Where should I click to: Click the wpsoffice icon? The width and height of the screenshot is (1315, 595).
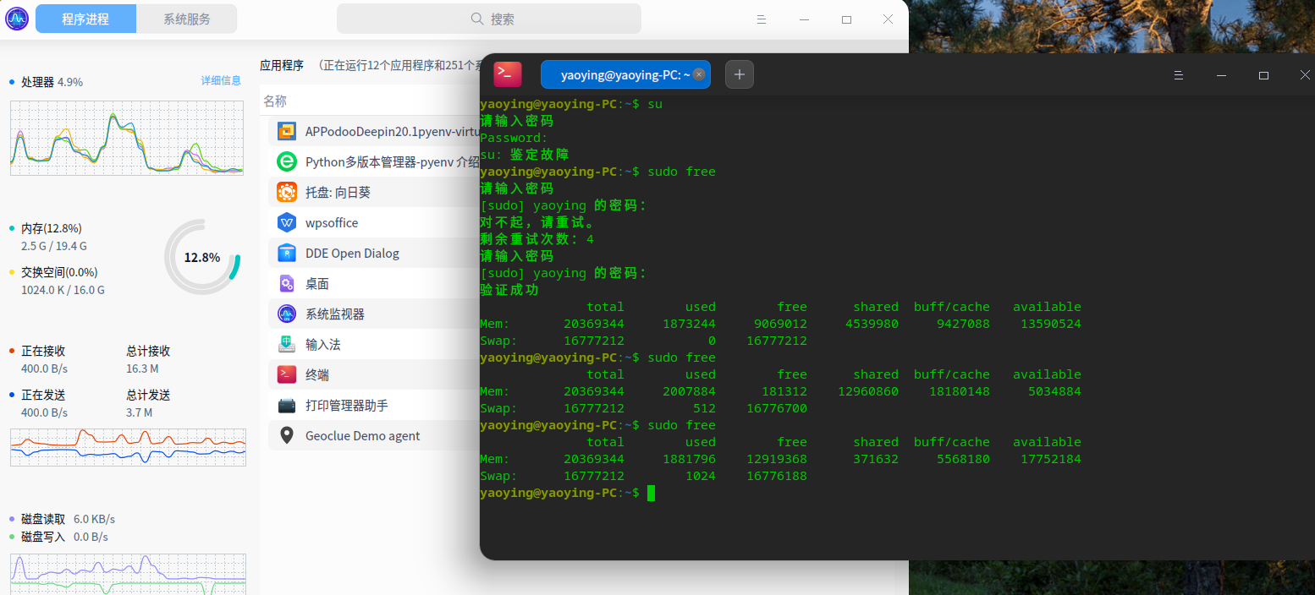pyautogui.click(x=287, y=222)
